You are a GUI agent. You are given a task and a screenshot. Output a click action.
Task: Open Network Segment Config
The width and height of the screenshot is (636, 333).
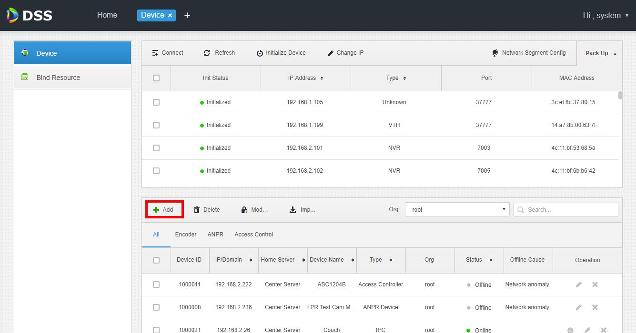click(529, 53)
